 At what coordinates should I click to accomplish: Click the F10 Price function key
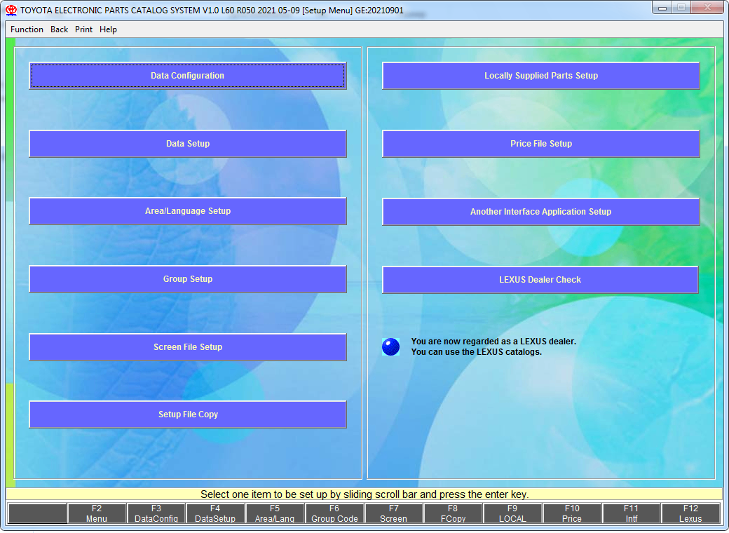pos(572,513)
